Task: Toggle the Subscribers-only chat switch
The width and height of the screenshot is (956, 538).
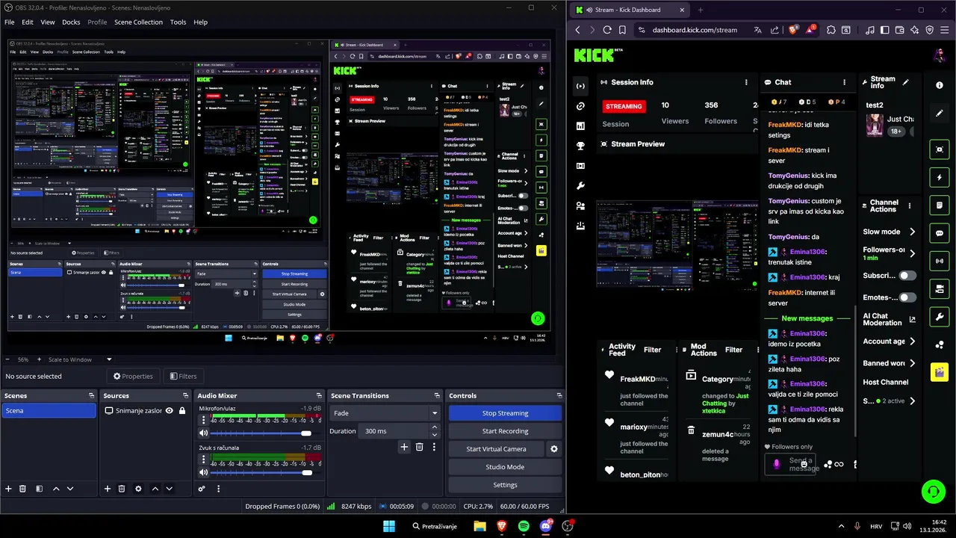Action: (907, 276)
